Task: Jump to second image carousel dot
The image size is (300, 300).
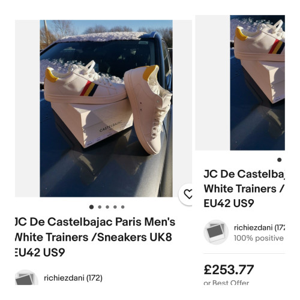Action: coord(100,207)
